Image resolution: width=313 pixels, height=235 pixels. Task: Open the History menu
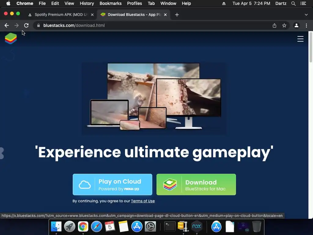coord(87,3)
